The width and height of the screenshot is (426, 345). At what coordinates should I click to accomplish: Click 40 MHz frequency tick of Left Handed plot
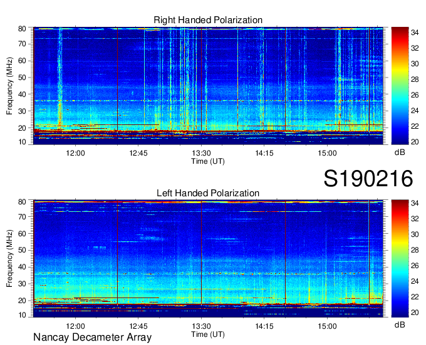(22, 267)
